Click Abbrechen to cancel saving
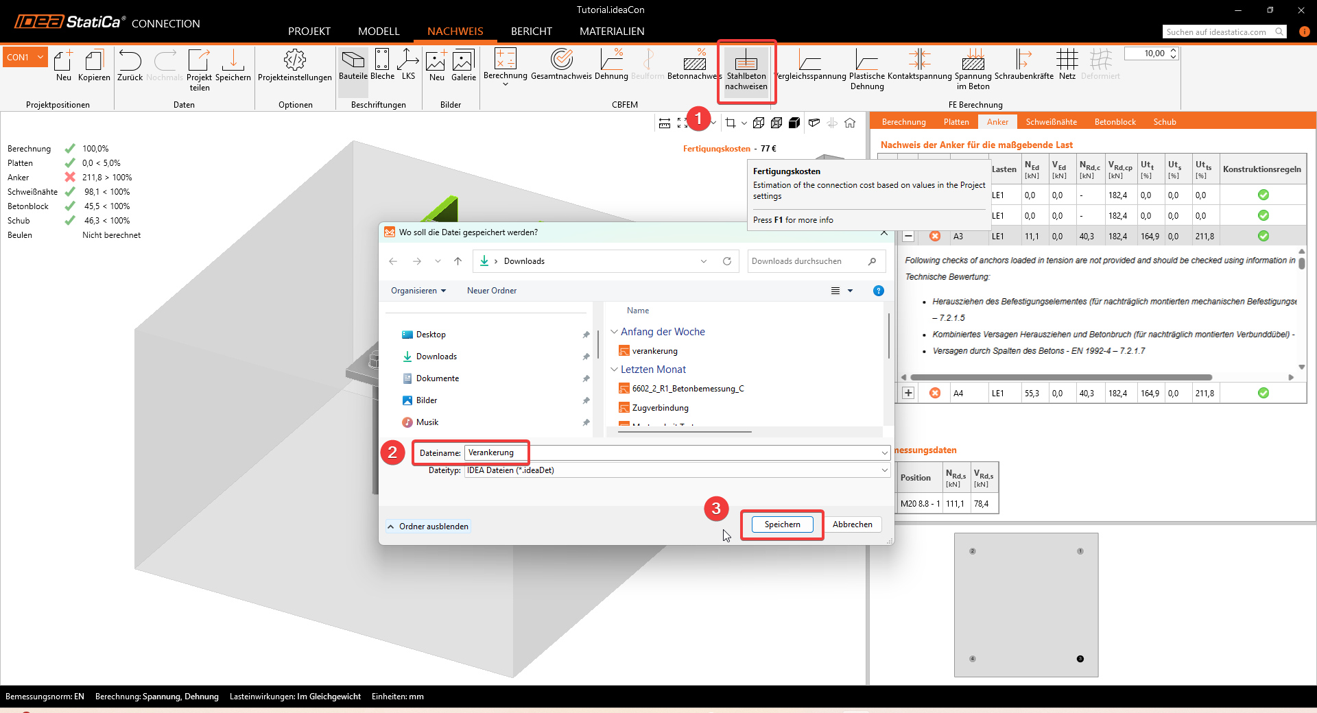The height and width of the screenshot is (713, 1317). [x=852, y=524]
